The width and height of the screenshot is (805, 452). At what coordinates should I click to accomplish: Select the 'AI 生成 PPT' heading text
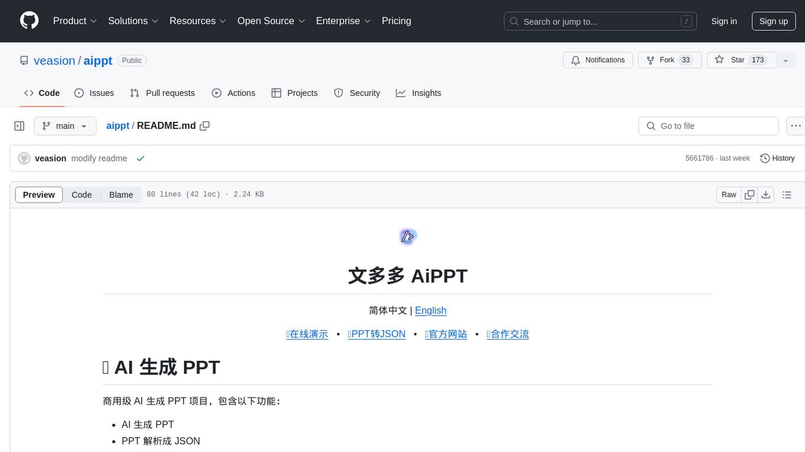[x=167, y=367]
